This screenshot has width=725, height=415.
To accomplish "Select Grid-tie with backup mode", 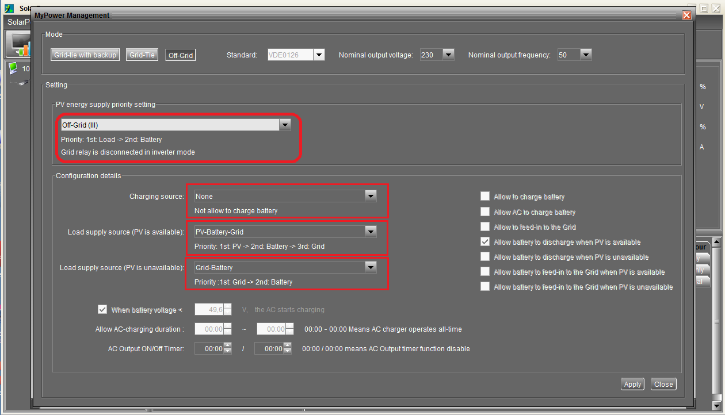I will click(x=85, y=55).
